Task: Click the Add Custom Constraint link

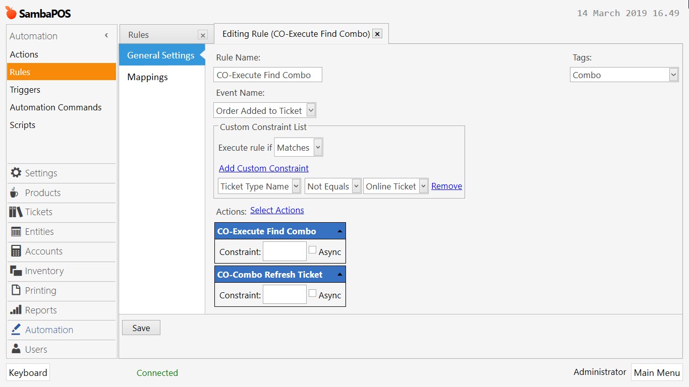Action: pyautogui.click(x=263, y=168)
